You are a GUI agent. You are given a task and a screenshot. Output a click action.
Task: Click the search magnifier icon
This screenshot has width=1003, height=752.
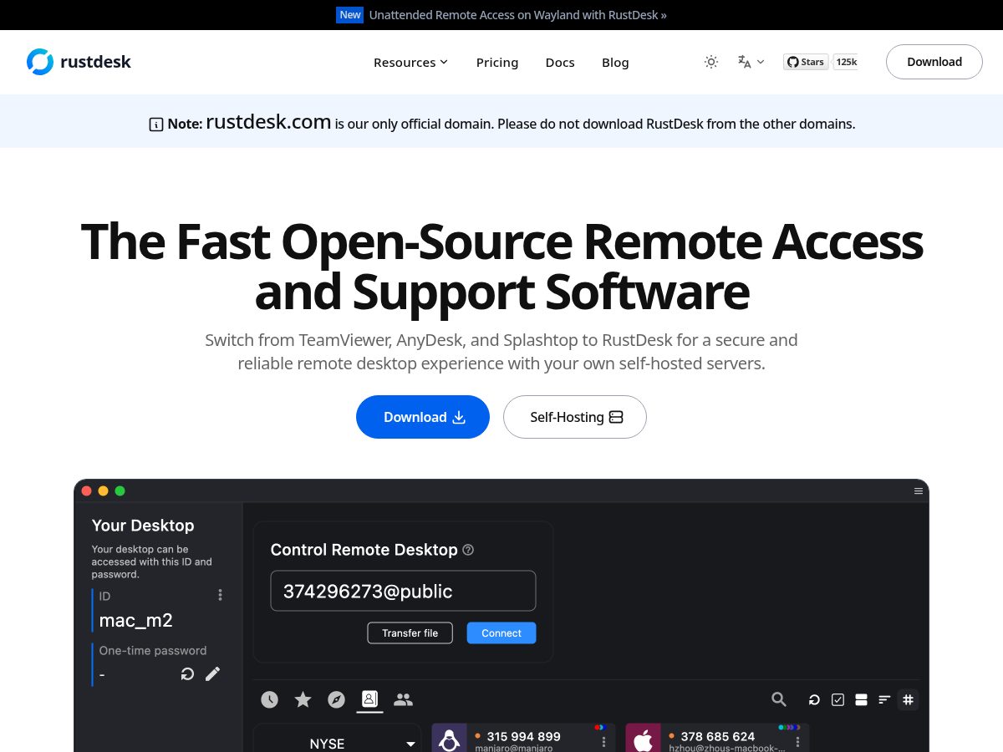click(779, 699)
